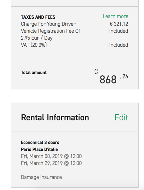Viewport: 144px width, 190px height.
Task: Click the Vehicle Registration Fee text
Action: [x=50, y=31]
